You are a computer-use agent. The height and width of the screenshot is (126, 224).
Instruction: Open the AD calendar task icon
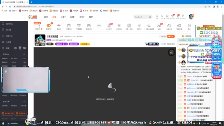[89, 25]
